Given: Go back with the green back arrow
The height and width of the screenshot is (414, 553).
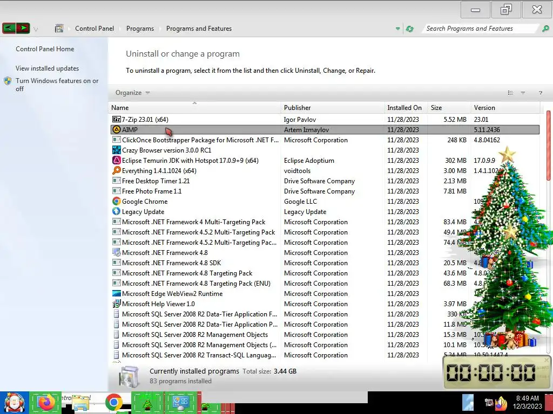Looking at the screenshot, I should click(x=9, y=28).
